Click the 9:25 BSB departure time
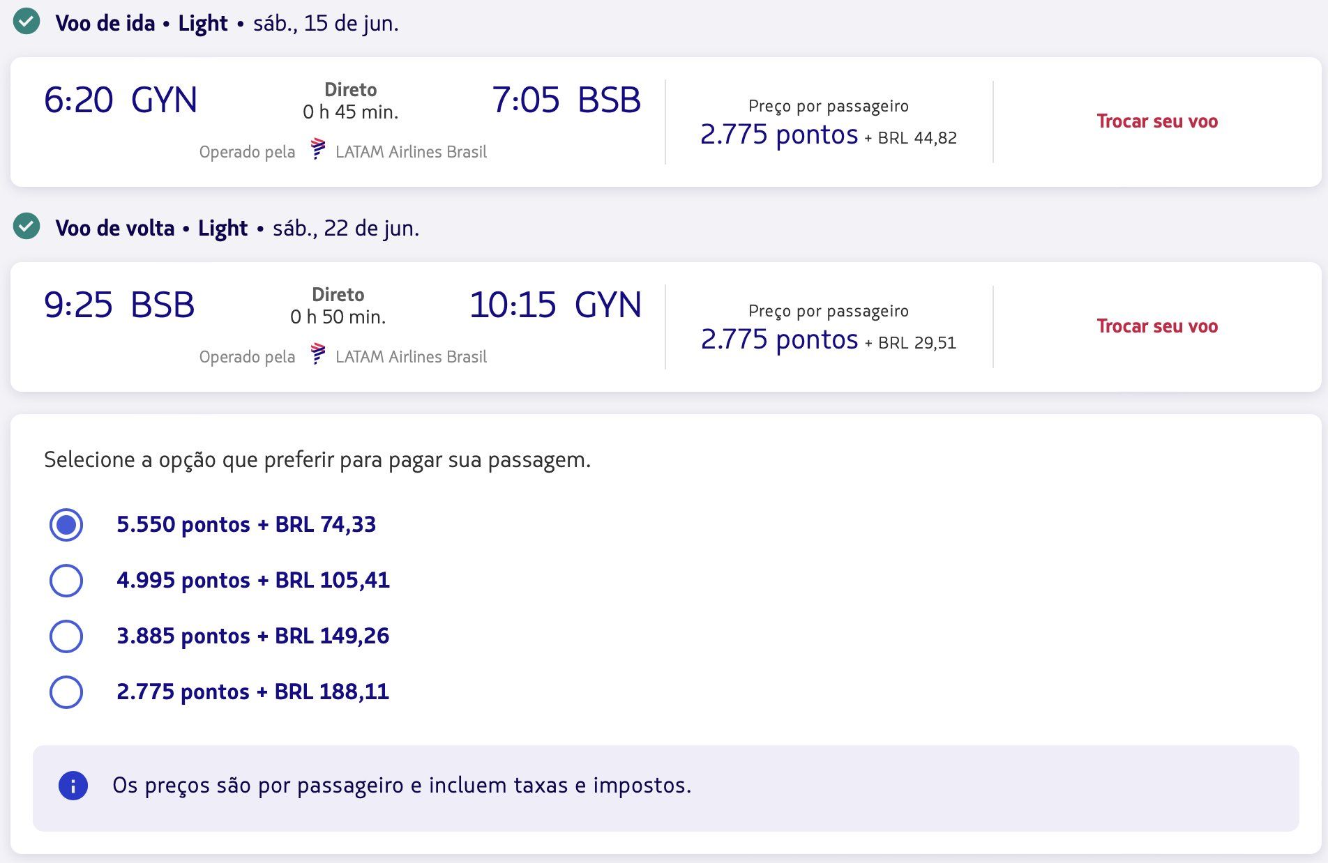The width and height of the screenshot is (1328, 863). (119, 305)
